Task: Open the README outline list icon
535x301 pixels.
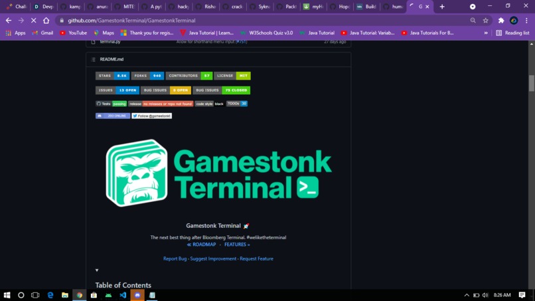Action: click(93, 59)
